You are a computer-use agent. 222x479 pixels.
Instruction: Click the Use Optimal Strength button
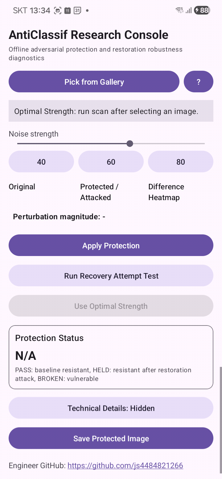point(111,306)
